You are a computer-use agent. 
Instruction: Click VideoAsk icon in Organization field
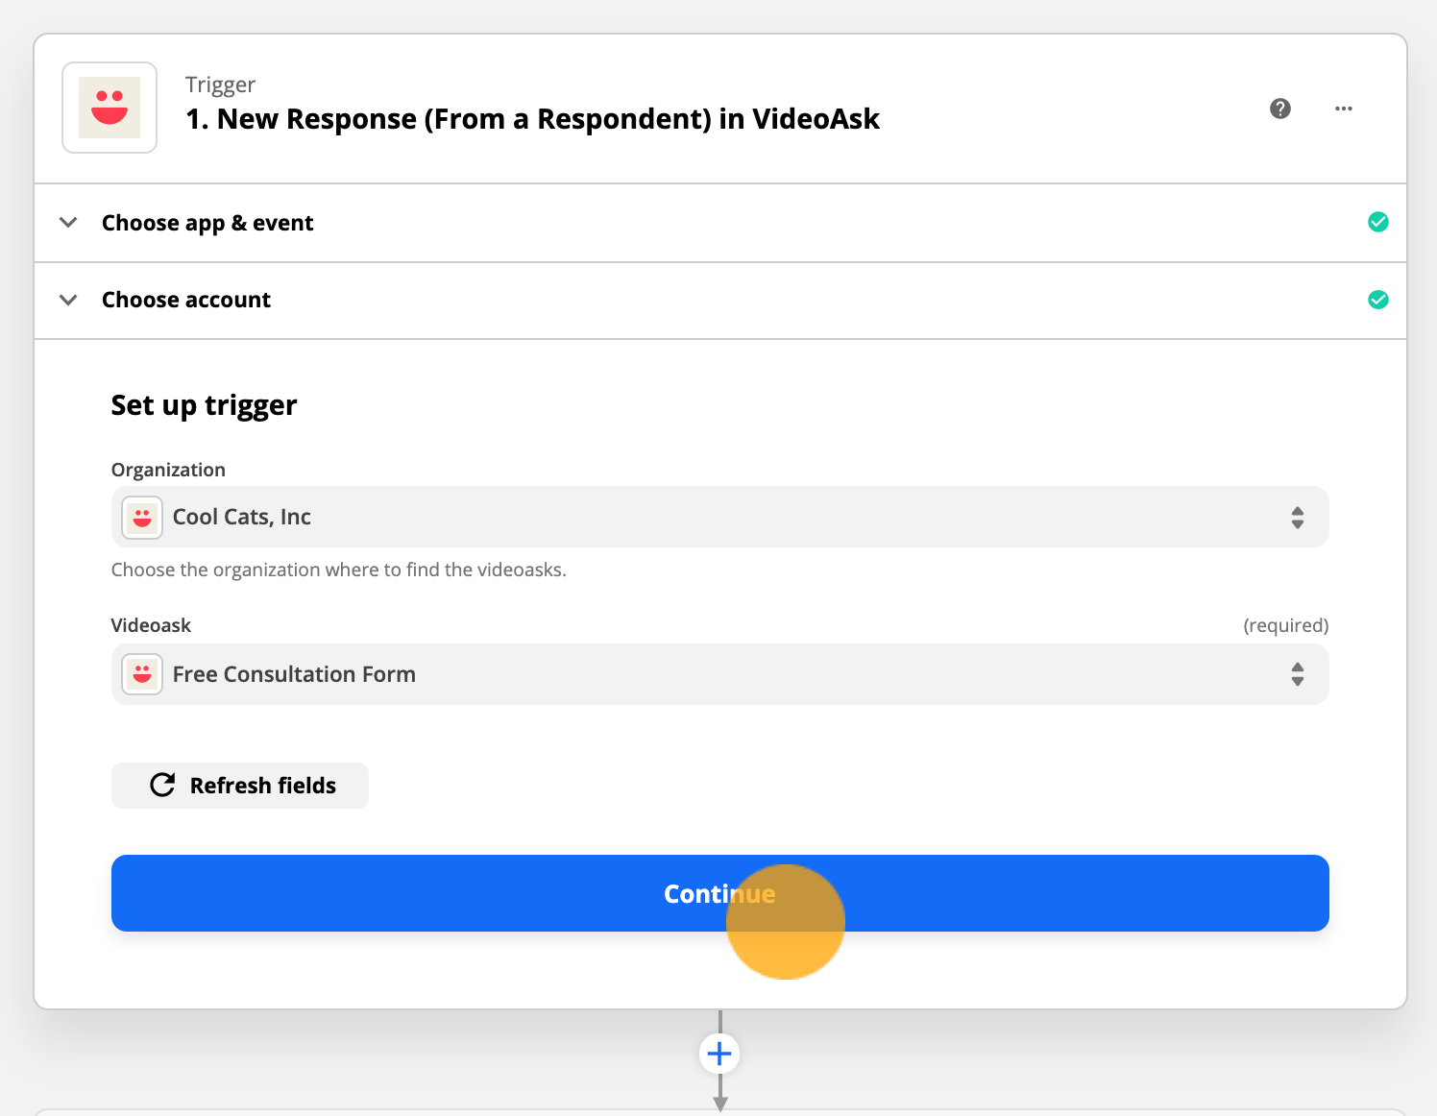(142, 518)
